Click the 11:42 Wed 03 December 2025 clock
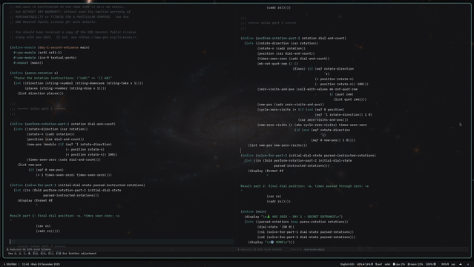This screenshot has height=267, width=474. [x=41, y=264]
